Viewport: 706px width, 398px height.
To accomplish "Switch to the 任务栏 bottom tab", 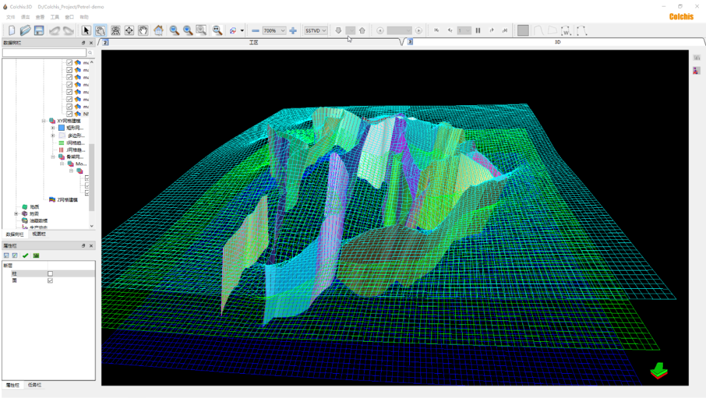I will (35, 385).
